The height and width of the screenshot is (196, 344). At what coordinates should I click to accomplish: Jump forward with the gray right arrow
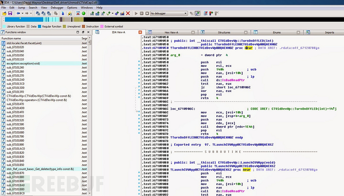[x=27, y=13]
